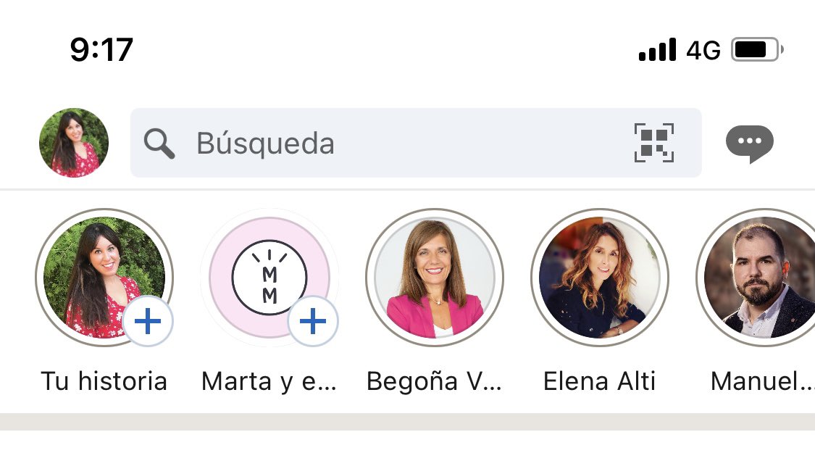Tap the 9:17 clock in the status bar
The height and width of the screenshot is (453, 815).
(x=101, y=50)
